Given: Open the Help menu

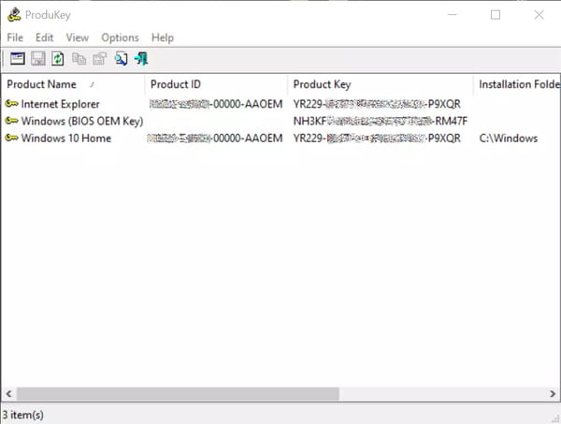Looking at the screenshot, I should [163, 37].
